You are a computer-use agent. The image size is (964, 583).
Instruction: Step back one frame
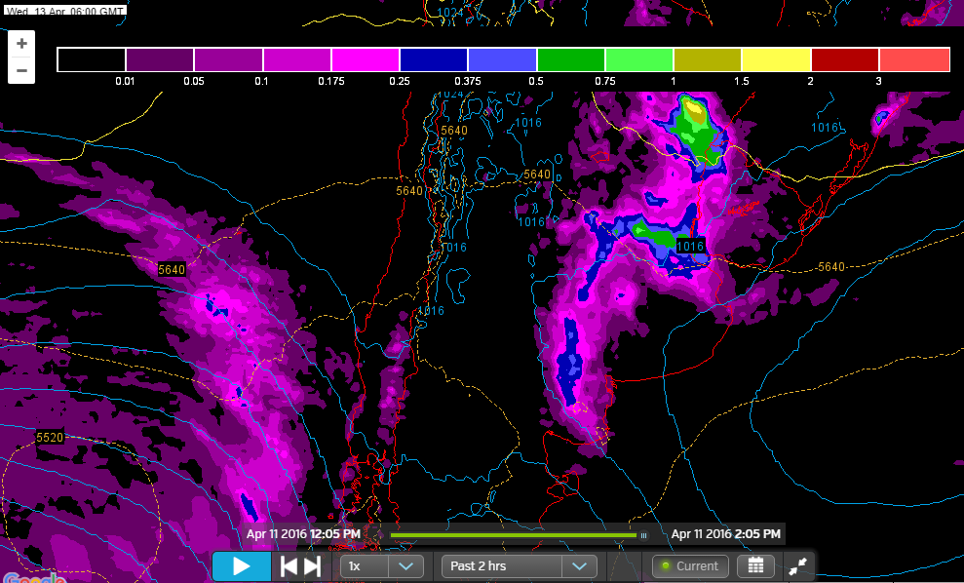pyautogui.click(x=289, y=566)
